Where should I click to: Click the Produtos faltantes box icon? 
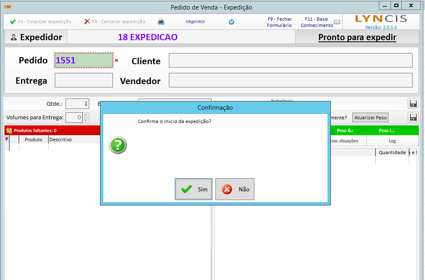(x=9, y=130)
